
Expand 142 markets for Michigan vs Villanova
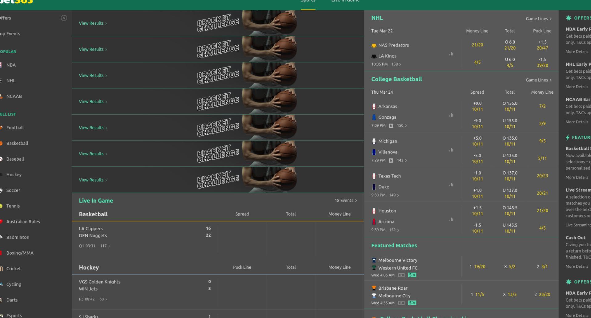[402, 161]
